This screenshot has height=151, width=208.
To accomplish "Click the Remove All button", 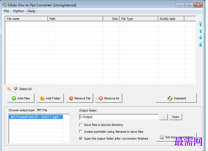I will [109, 98].
